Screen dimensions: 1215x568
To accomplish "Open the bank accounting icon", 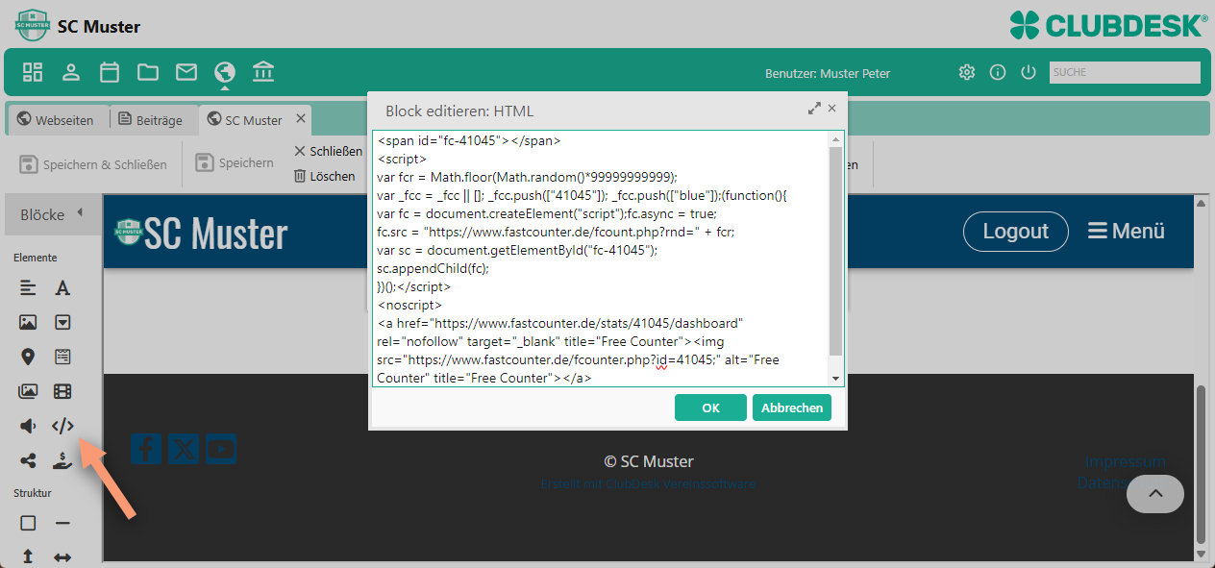I will tap(263, 72).
